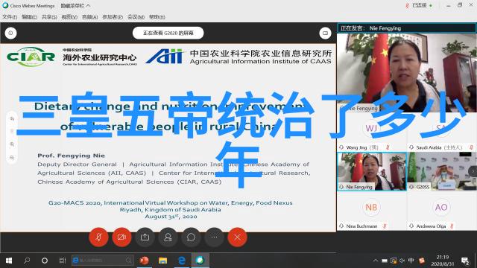Click the meeting info circle icon
The image size is (477, 268).
10,33
